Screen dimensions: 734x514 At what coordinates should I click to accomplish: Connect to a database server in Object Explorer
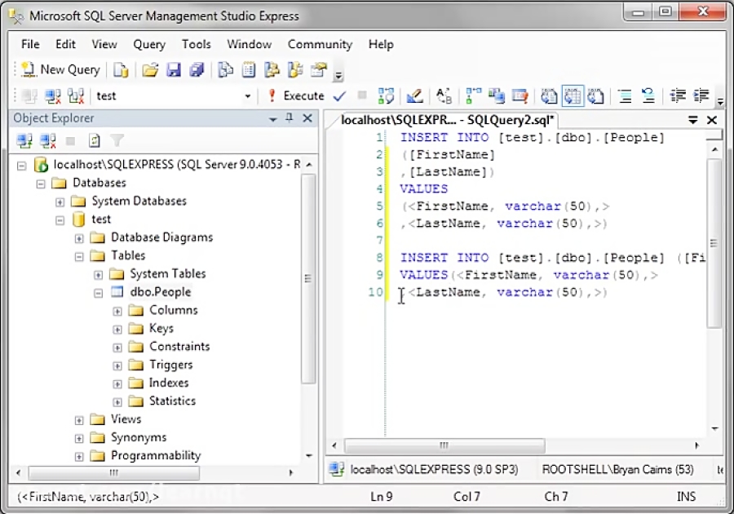click(23, 140)
